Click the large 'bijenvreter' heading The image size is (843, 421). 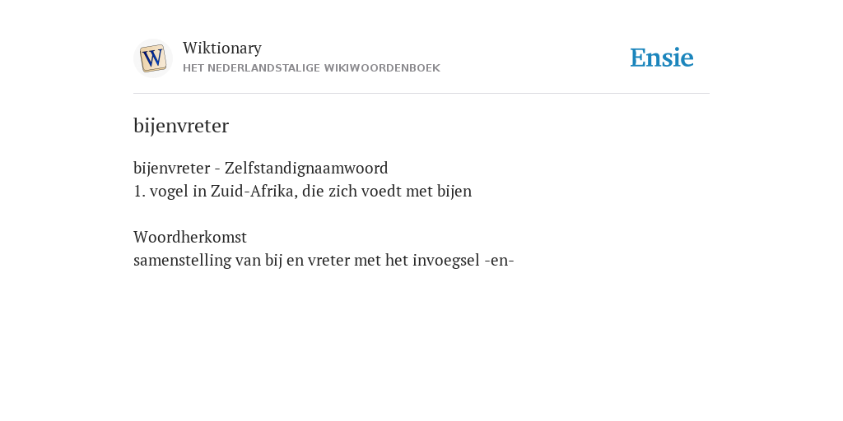(x=181, y=126)
